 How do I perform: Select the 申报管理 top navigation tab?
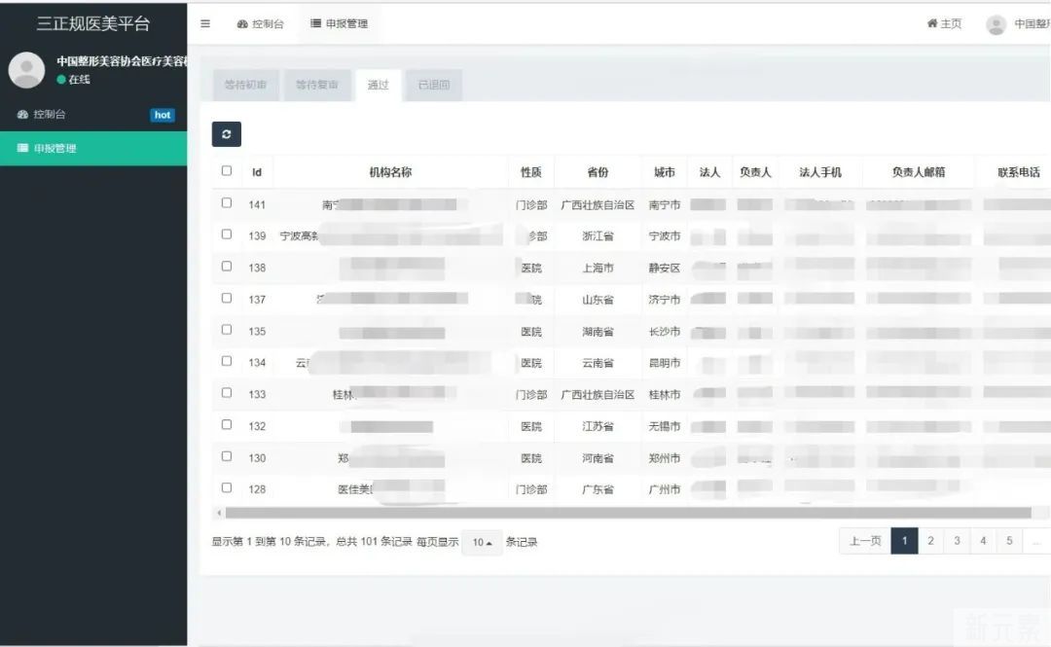click(x=339, y=23)
